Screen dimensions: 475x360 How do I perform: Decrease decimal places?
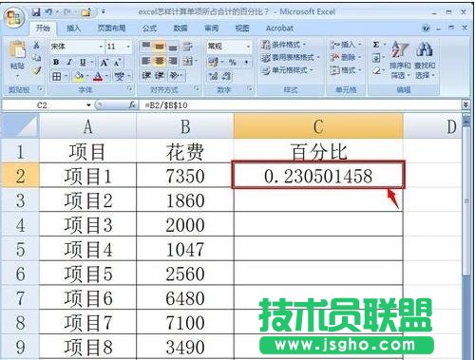(x=226, y=76)
